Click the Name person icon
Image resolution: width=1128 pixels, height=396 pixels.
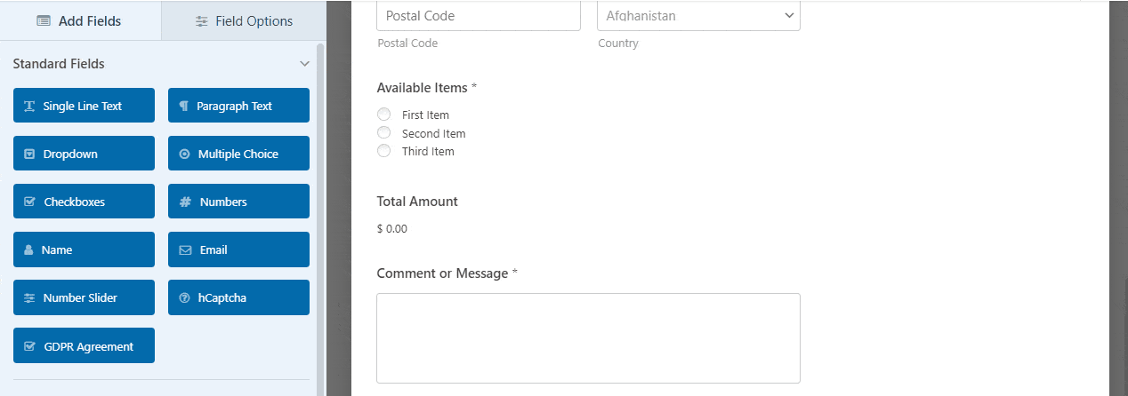28,249
